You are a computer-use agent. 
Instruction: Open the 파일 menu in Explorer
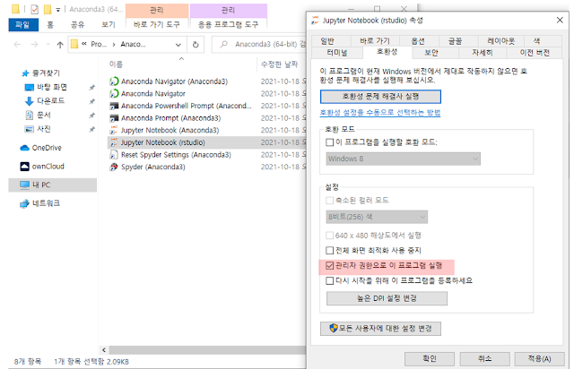pos(23,24)
